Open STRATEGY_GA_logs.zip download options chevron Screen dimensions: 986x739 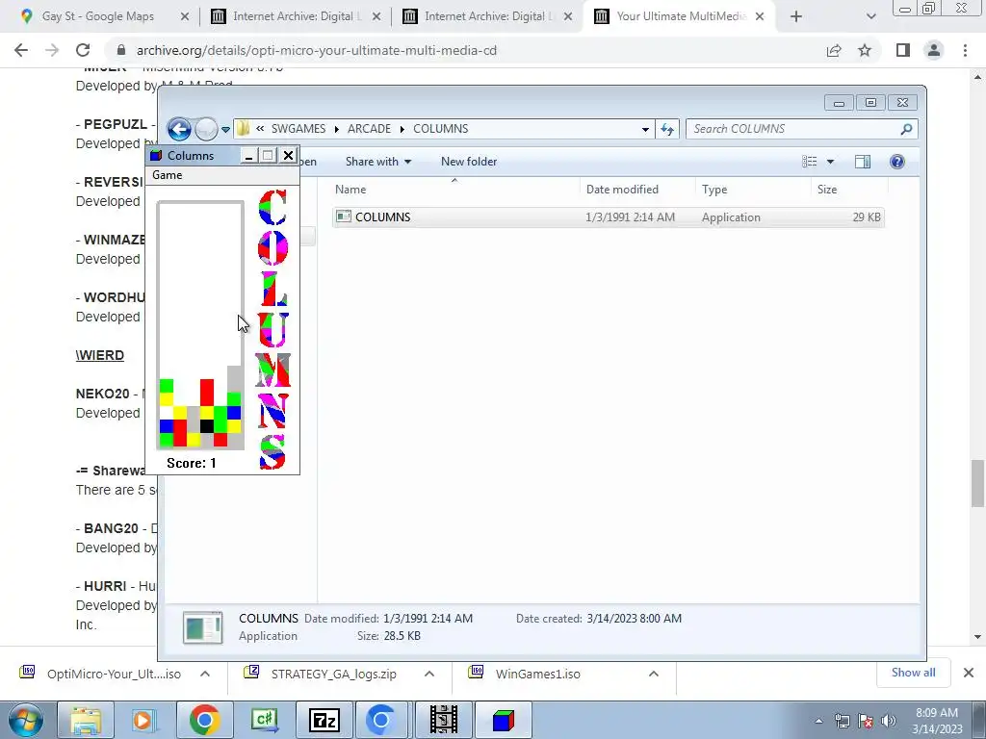(x=428, y=674)
